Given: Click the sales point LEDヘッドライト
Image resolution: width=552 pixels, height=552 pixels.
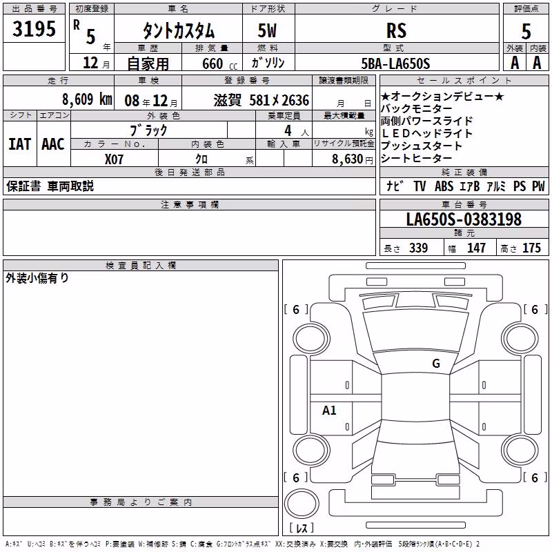Looking at the screenshot, I should pos(426,133).
